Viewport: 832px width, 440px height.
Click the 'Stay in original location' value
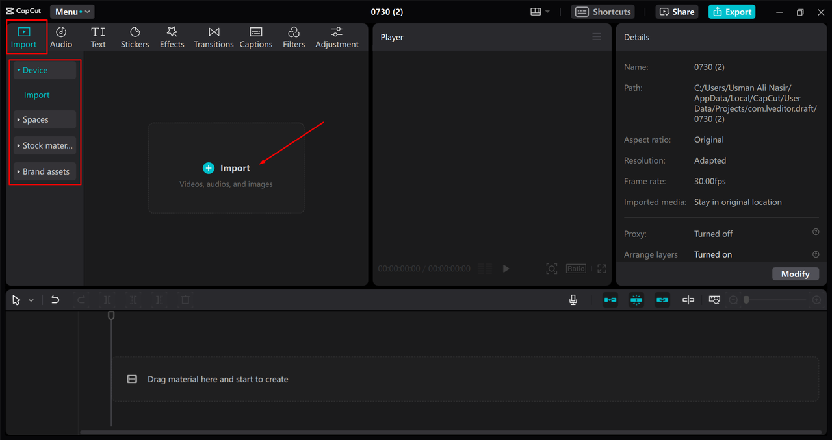pos(738,202)
